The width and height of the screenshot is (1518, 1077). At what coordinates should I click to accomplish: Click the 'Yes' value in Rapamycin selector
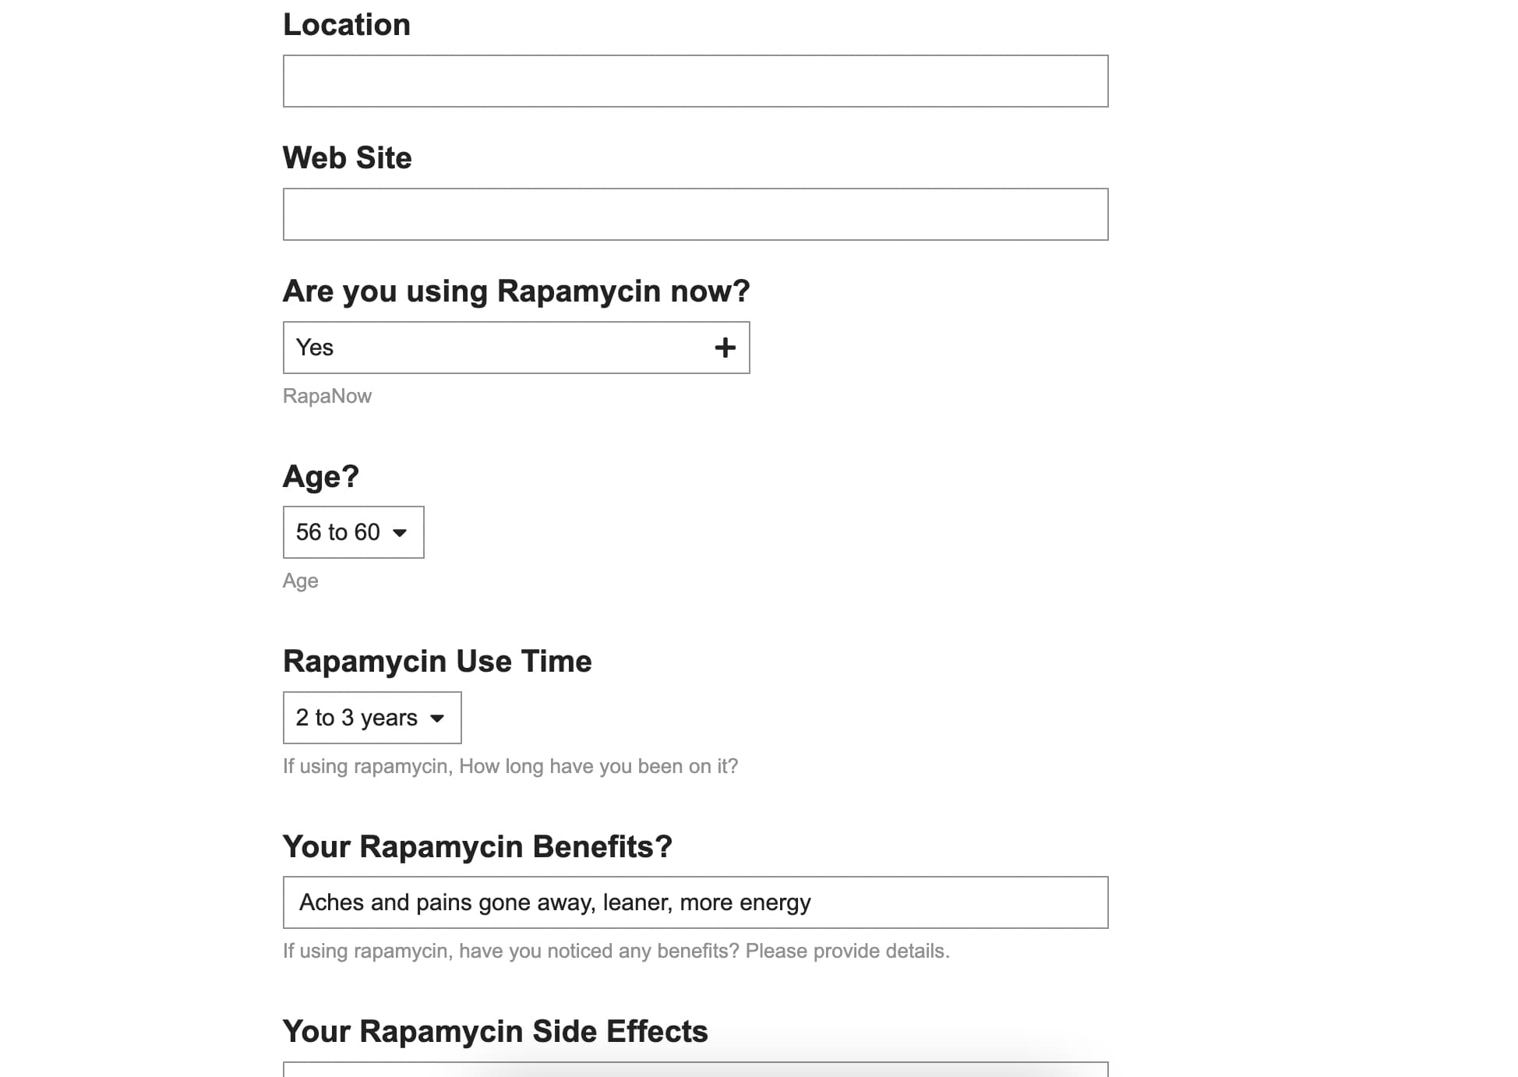(x=315, y=348)
